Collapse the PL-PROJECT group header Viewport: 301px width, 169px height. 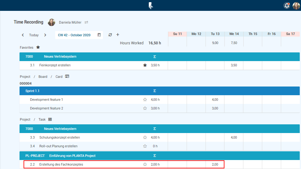pos(93,156)
